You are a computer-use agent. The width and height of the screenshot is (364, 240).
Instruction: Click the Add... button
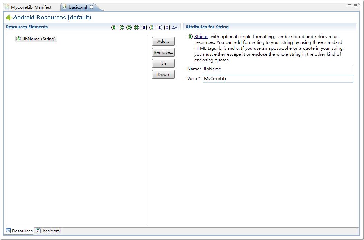click(x=163, y=41)
